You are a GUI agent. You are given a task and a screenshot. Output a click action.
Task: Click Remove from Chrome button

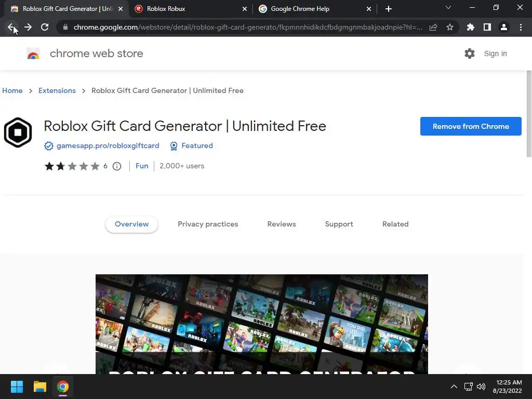(x=471, y=126)
